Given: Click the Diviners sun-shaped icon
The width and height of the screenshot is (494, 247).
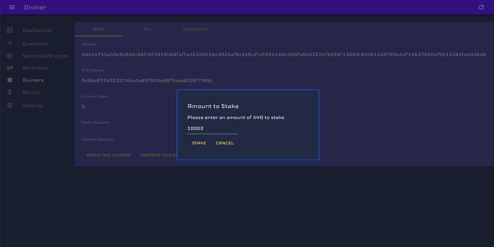Looking at the screenshot, I should tap(10, 80).
